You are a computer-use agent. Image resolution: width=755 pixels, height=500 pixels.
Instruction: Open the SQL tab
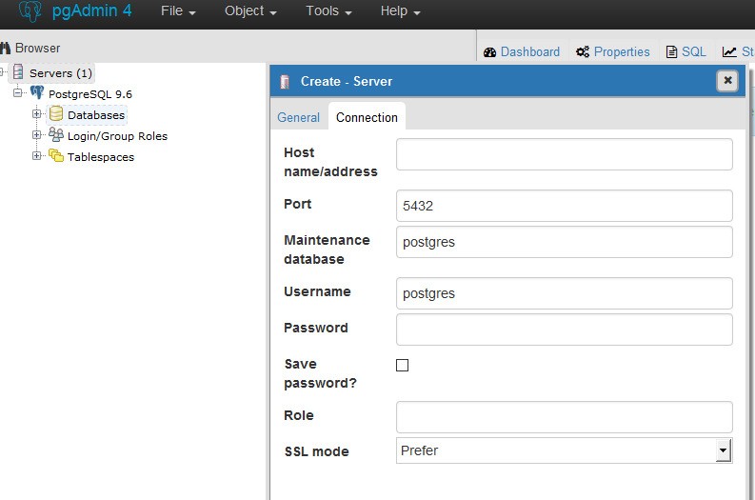click(685, 51)
